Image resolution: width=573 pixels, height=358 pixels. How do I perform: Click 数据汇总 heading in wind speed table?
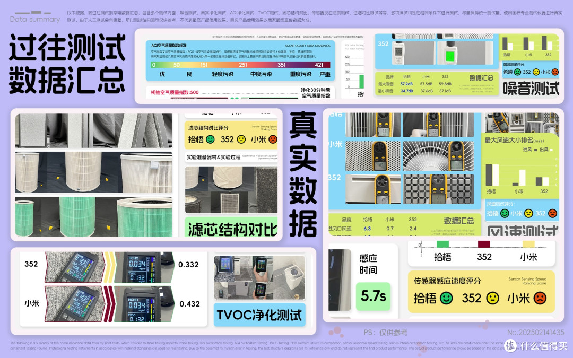pyautogui.click(x=459, y=221)
